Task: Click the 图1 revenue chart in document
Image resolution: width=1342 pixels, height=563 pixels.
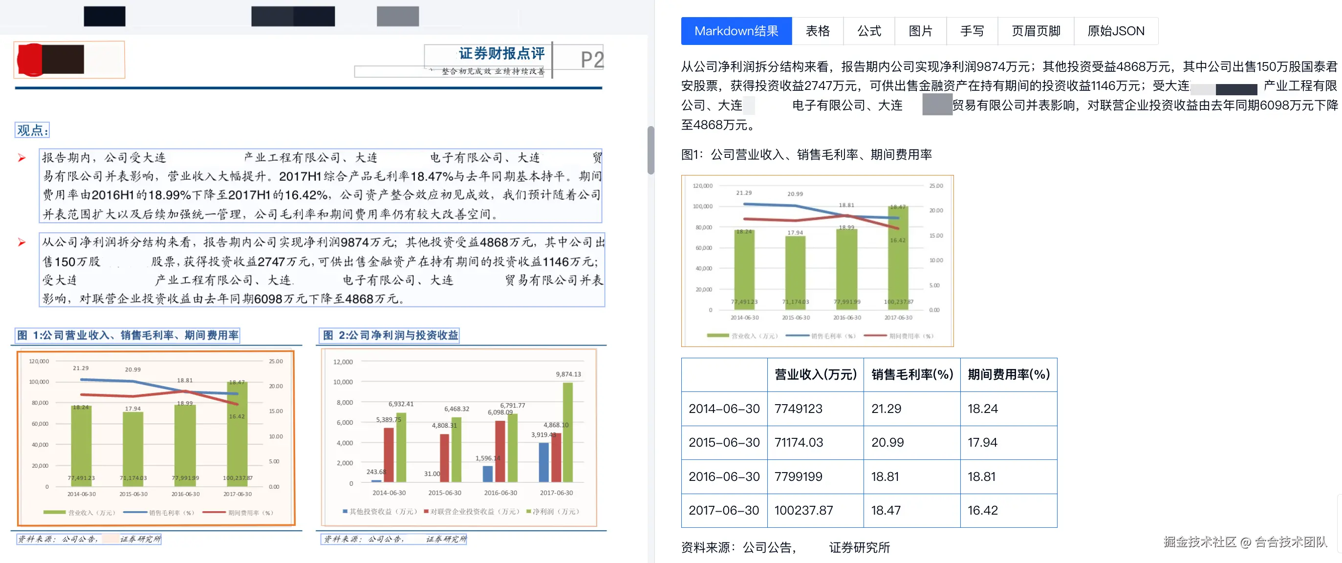Action: [156, 437]
